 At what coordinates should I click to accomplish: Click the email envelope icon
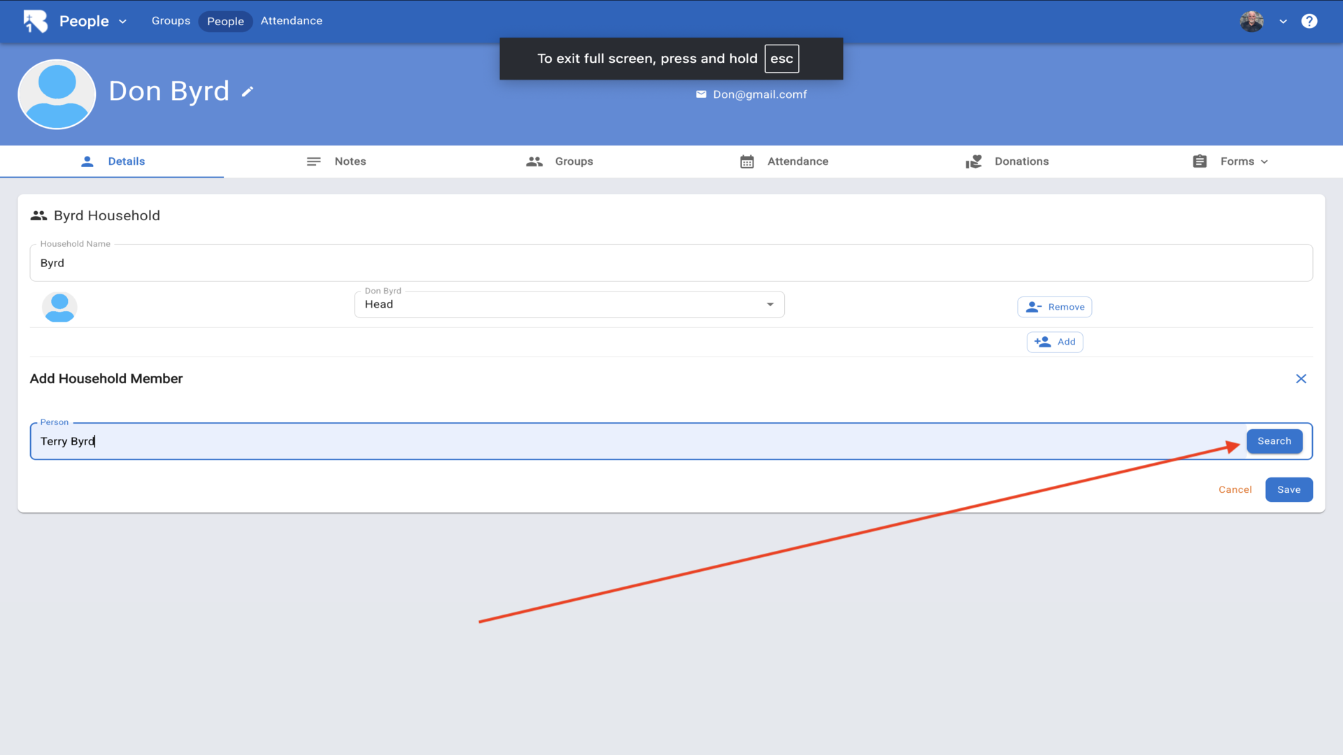click(x=701, y=94)
